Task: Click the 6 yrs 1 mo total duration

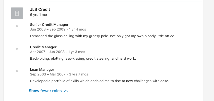Action: pos(38,15)
